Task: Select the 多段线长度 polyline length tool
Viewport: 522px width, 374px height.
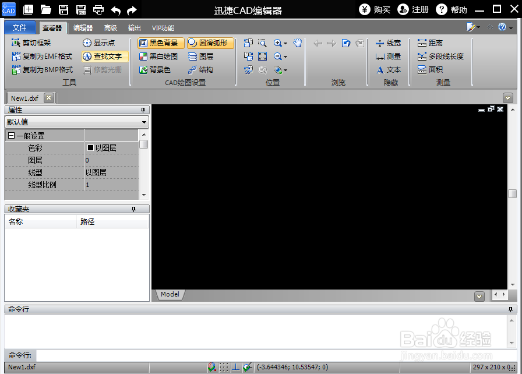Action: [440, 57]
